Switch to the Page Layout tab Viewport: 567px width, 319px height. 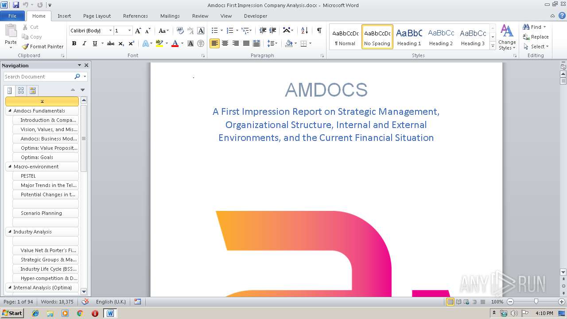(x=97, y=16)
